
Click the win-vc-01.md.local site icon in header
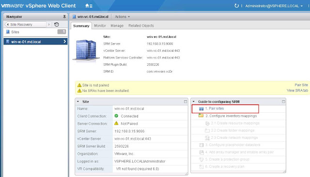[x=74, y=17]
